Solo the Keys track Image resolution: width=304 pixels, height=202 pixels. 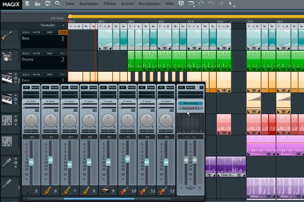[x=26, y=74]
